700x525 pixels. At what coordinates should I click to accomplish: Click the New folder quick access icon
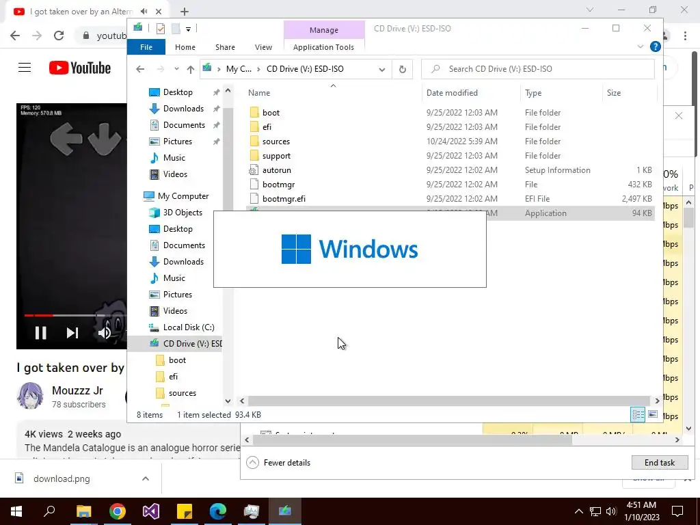click(176, 29)
